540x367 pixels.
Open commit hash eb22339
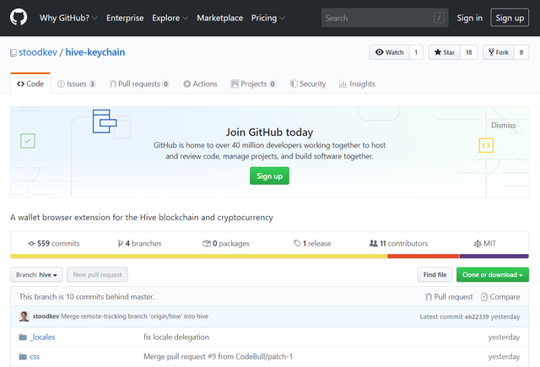click(477, 316)
